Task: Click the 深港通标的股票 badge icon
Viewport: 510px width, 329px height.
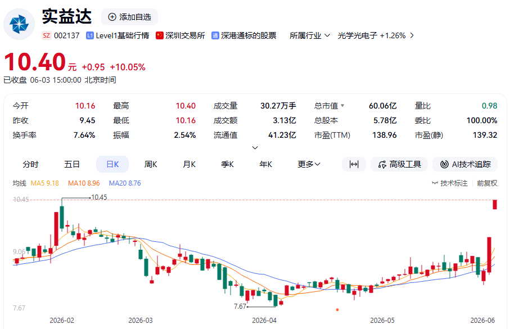Action: 215,35
